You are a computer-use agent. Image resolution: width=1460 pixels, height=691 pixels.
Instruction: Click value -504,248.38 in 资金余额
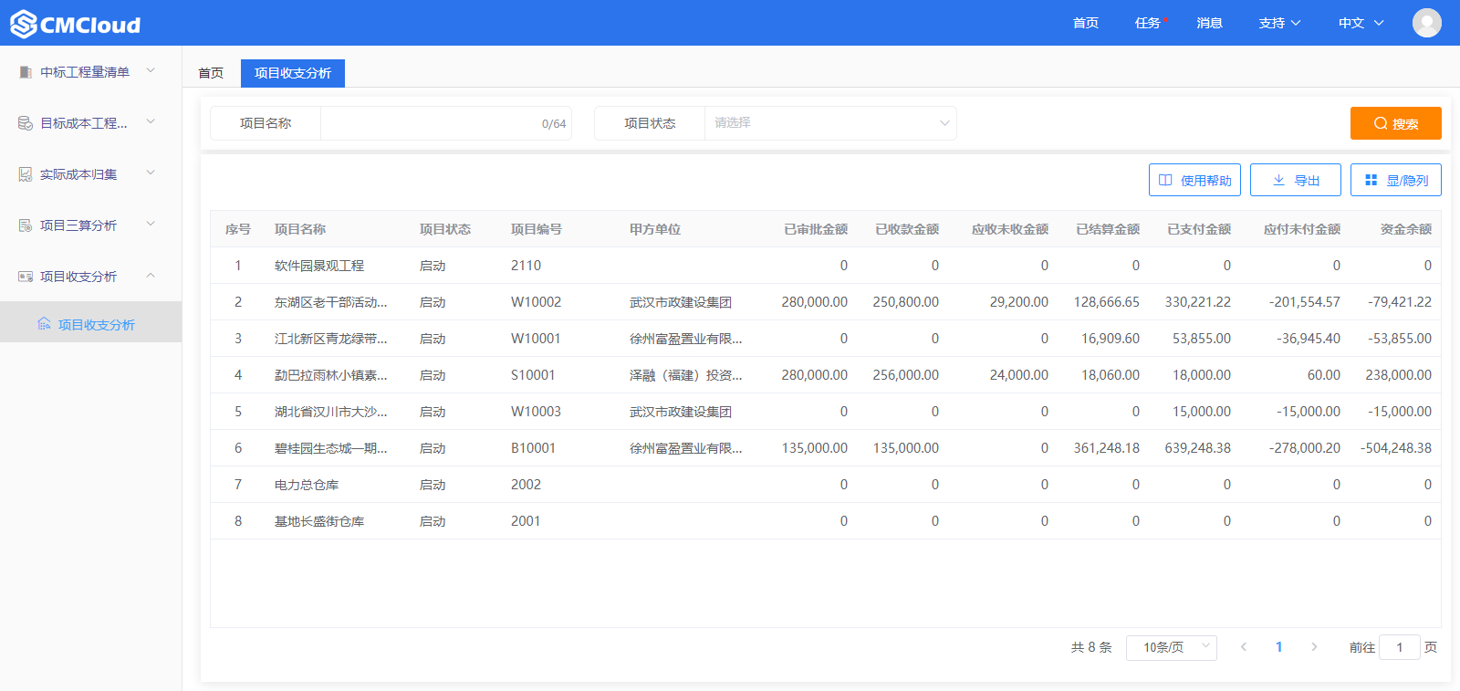1396,448
